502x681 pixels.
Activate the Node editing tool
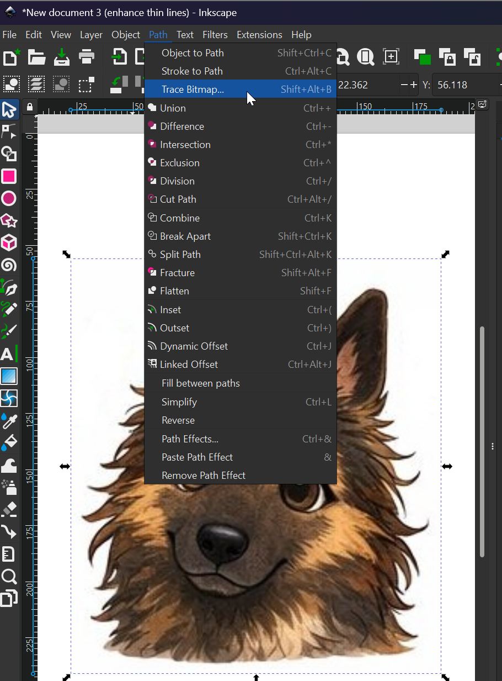[x=9, y=131]
